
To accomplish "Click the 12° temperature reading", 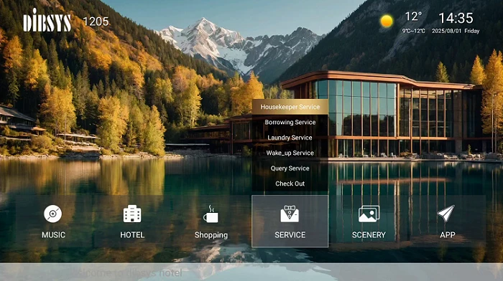I will tap(413, 16).
